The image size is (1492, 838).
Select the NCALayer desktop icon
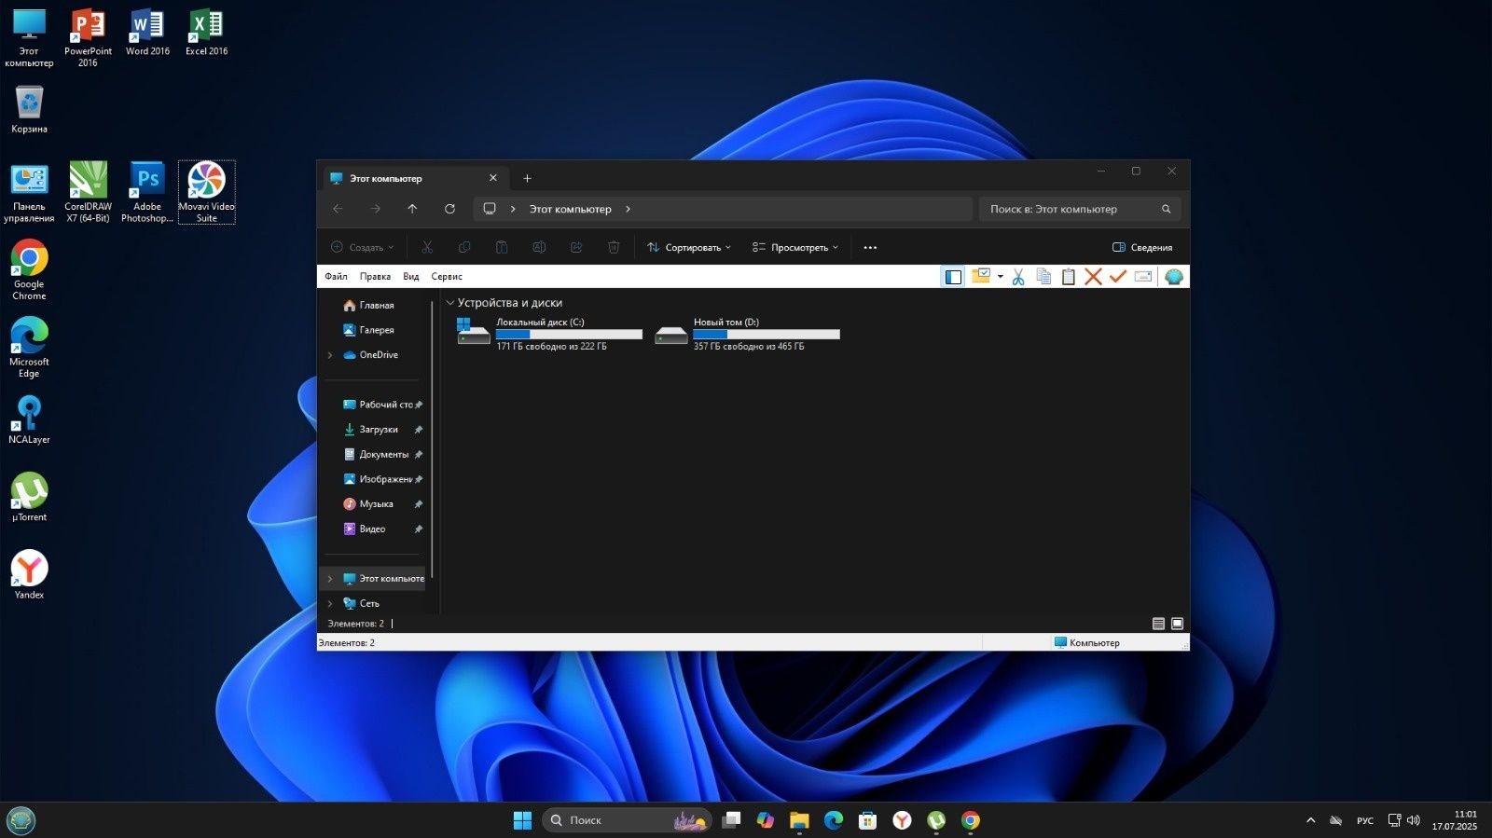pyautogui.click(x=29, y=419)
